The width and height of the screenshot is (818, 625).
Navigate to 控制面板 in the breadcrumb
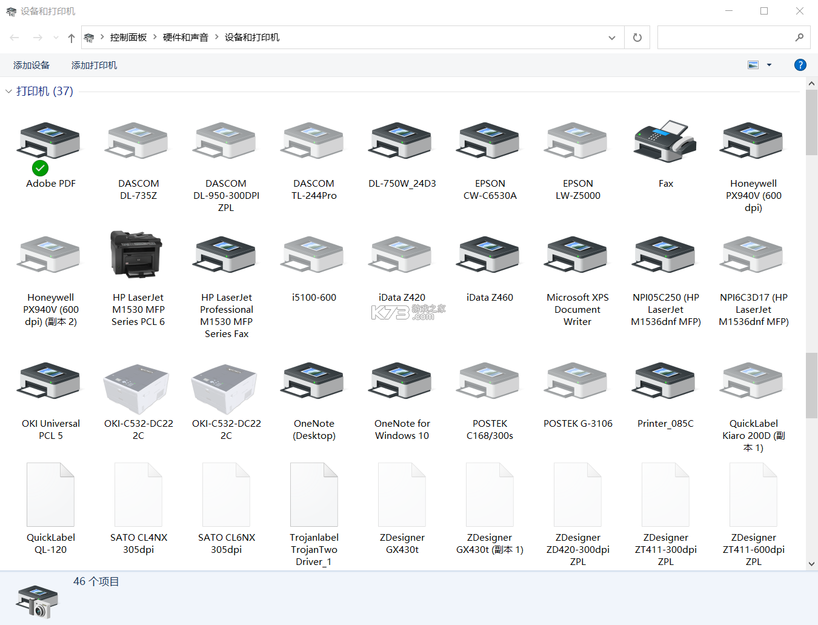tap(128, 38)
